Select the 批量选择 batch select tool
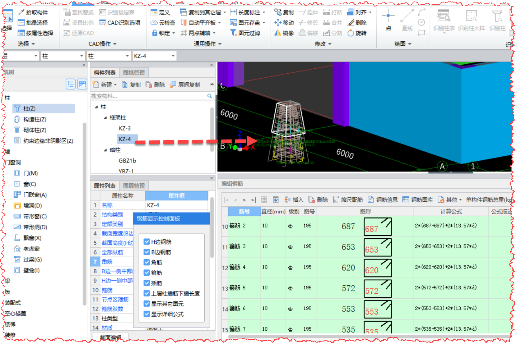 pos(33,23)
